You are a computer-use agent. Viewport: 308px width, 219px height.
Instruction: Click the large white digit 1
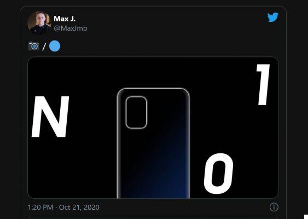click(x=263, y=85)
